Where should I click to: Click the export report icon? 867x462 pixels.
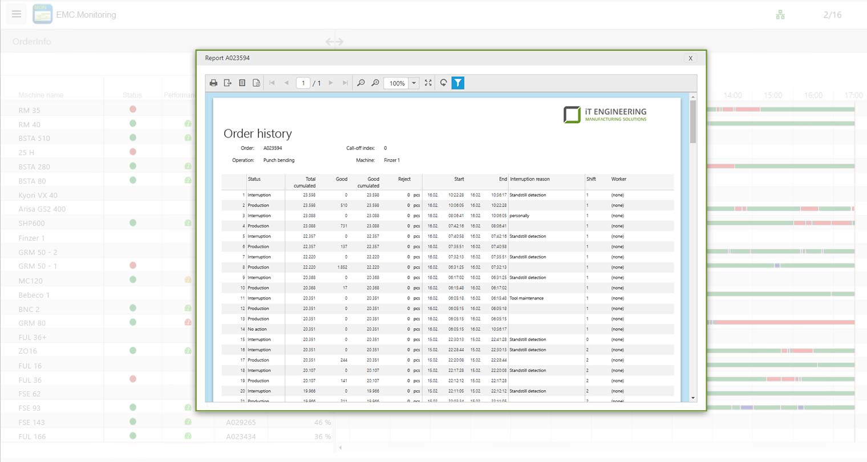pyautogui.click(x=228, y=83)
